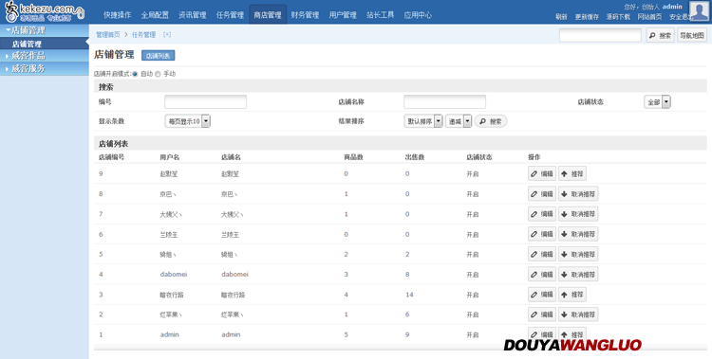Click shop name dabomei in list

pos(234,275)
